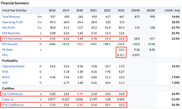Select the 2022 Capex ps value 1.08
Screen dimensions: 182x109
(x=108, y=99)
